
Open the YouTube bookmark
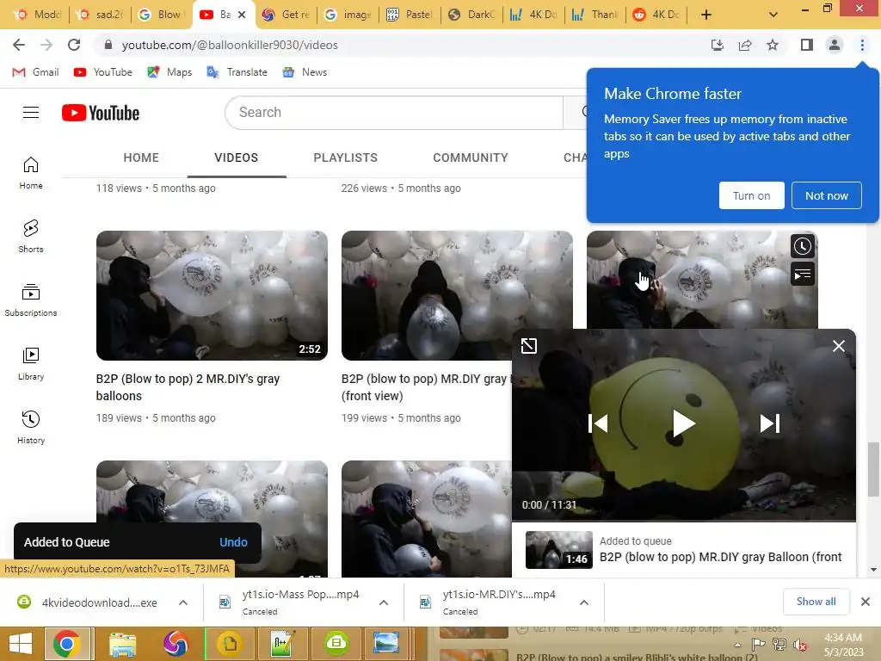103,72
